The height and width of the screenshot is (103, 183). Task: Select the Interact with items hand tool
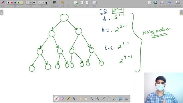click(80, 99)
